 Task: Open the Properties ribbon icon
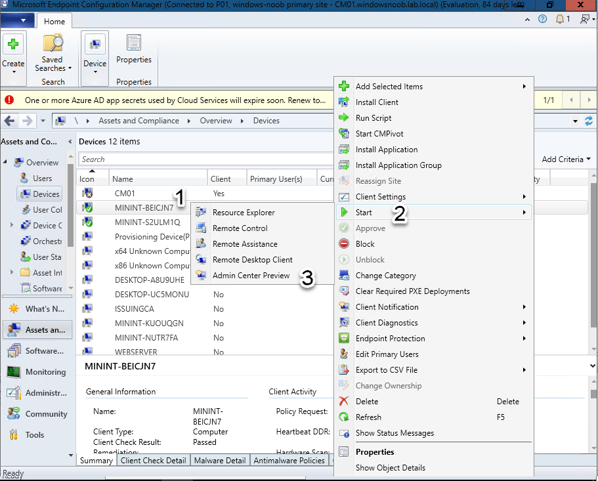[x=134, y=42]
